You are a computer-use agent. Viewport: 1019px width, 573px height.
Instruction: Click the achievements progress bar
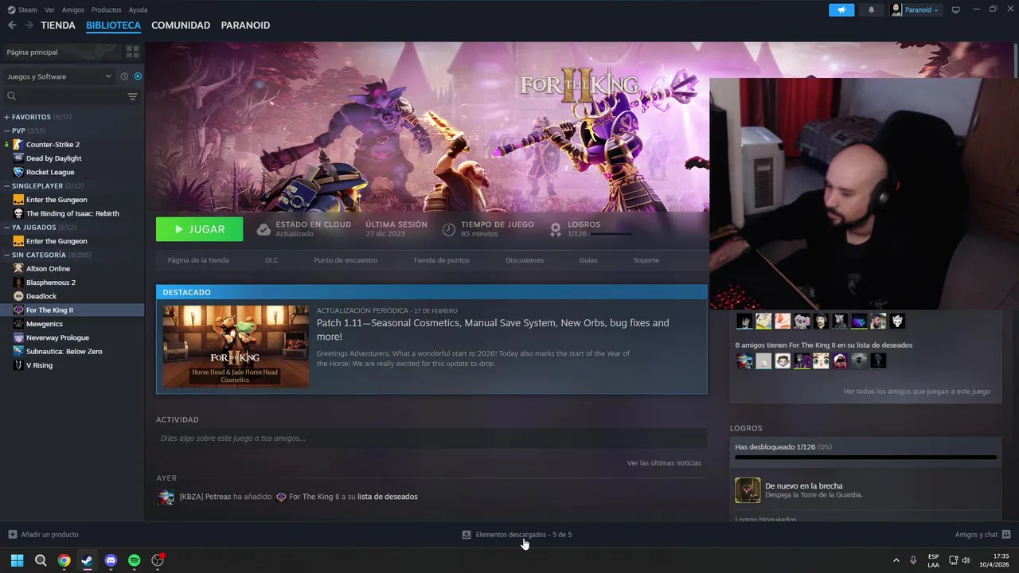point(865,458)
